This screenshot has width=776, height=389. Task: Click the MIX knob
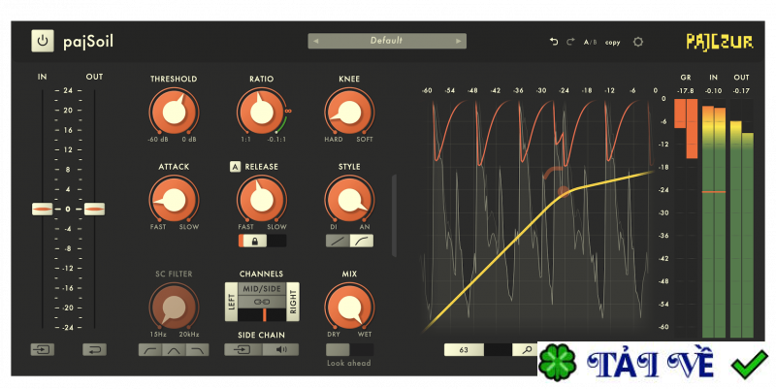coord(349,307)
